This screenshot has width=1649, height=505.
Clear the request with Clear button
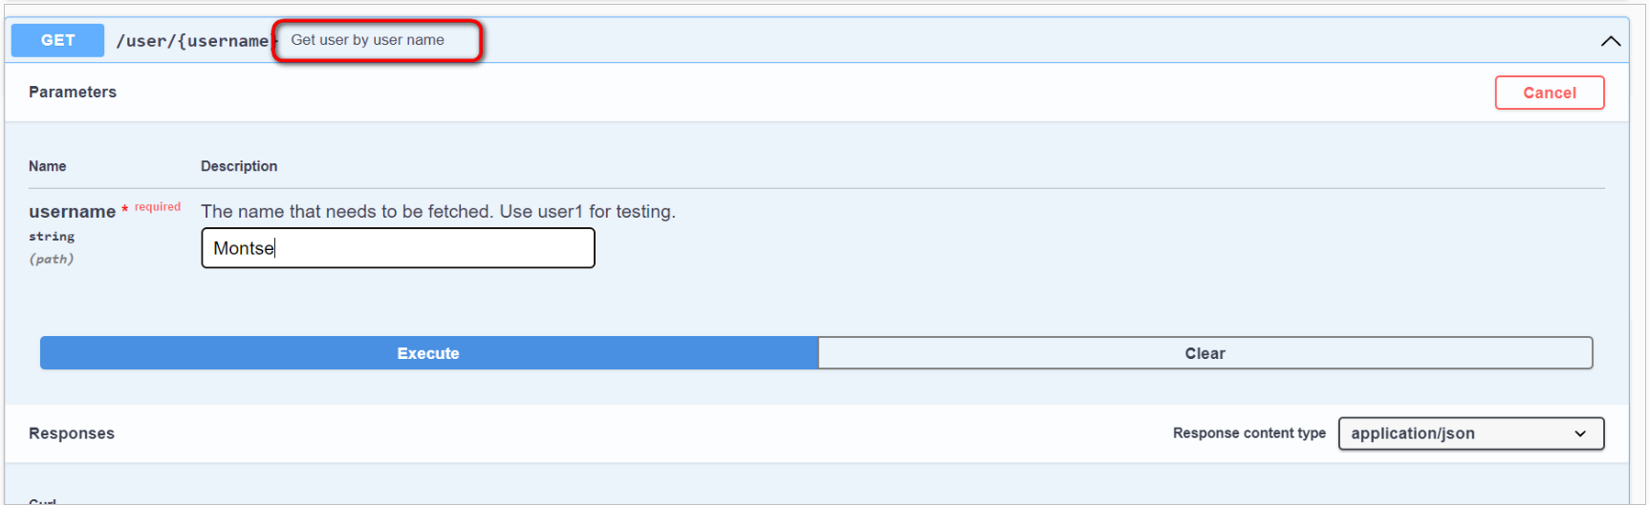click(x=1204, y=353)
